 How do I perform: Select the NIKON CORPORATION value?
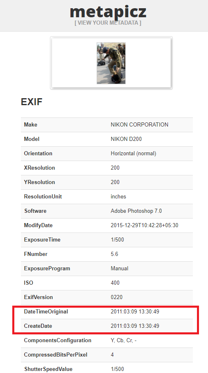tap(140, 124)
